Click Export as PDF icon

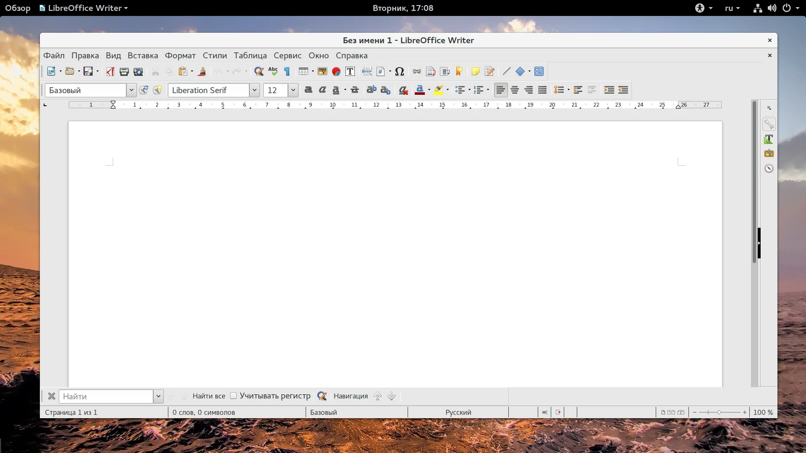[x=110, y=71]
